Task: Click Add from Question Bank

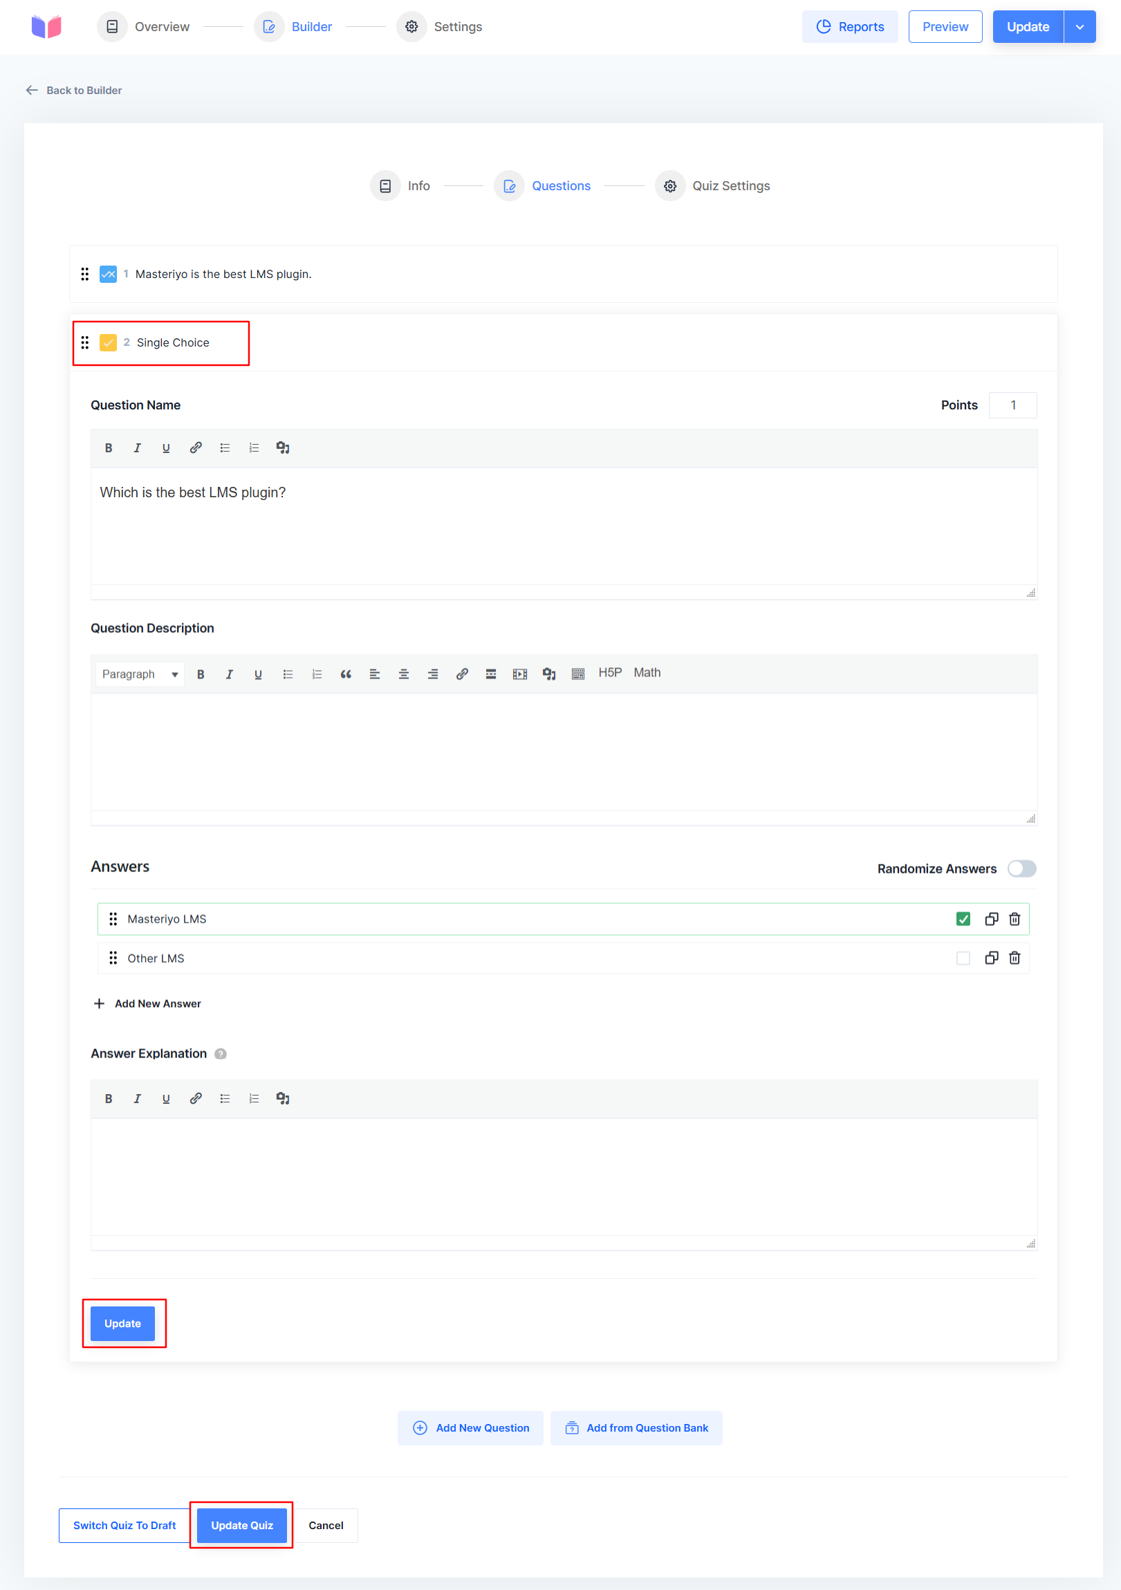Action: coord(636,1428)
